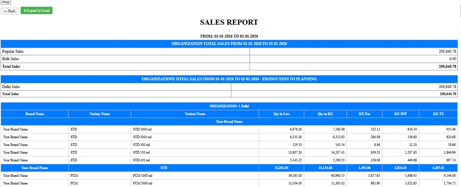Click the Excel sheet icon in the export button
461x187 pixels.
point(25,11)
